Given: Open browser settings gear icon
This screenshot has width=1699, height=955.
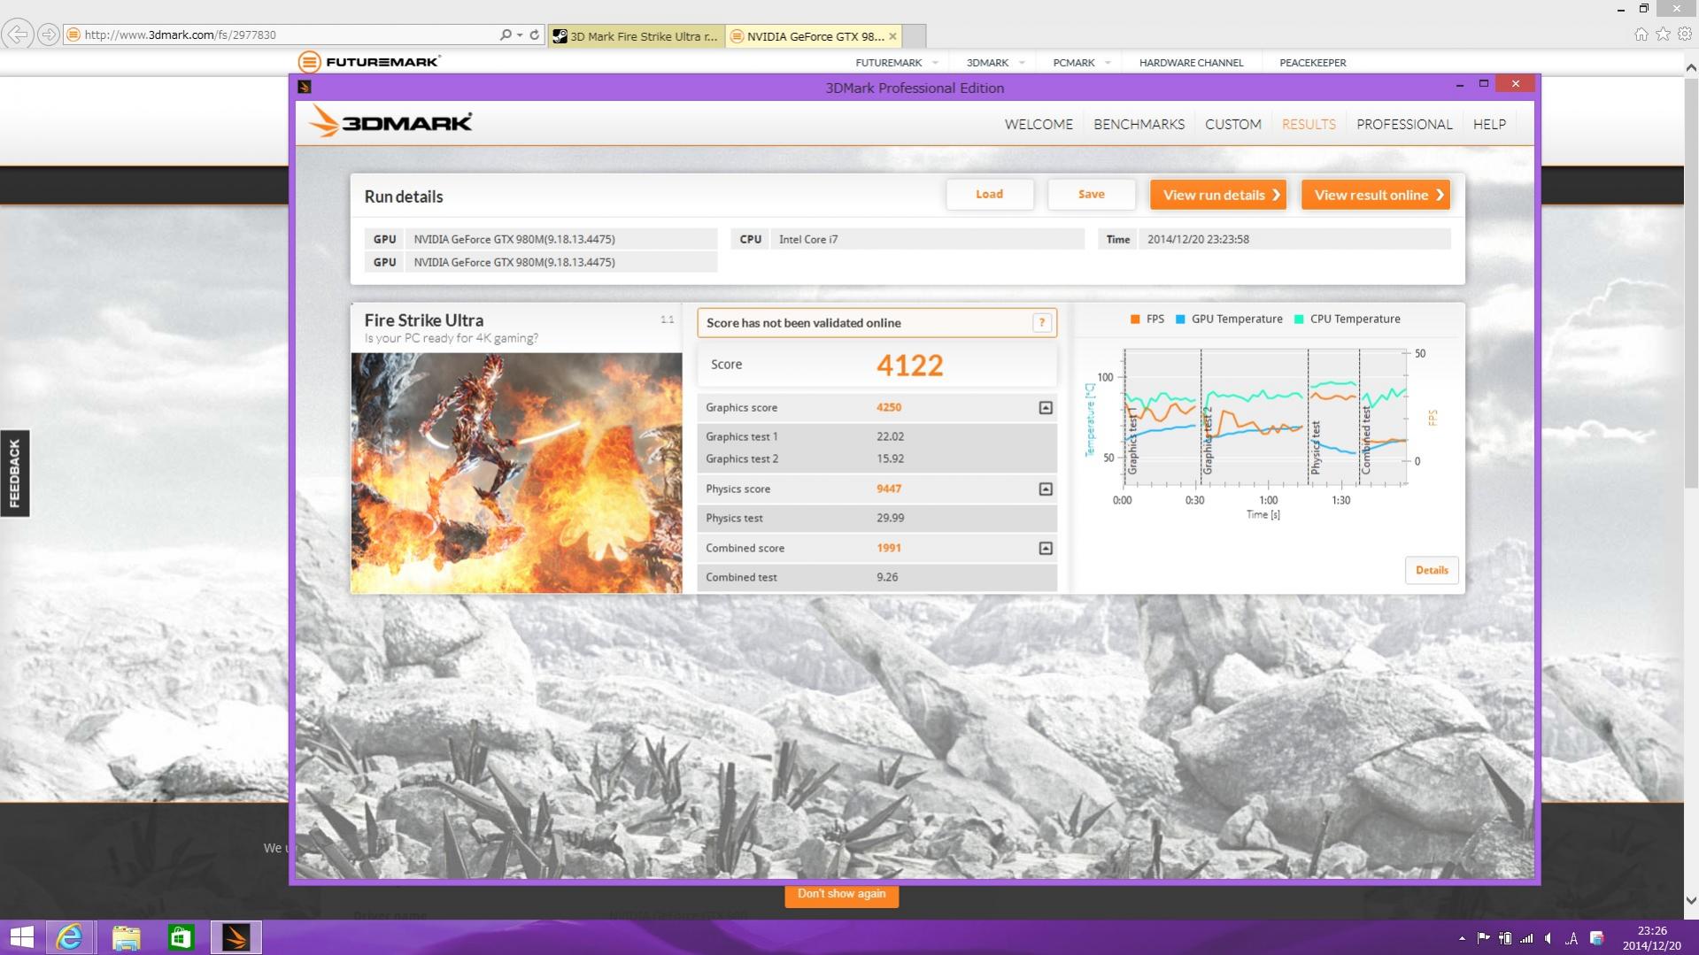Looking at the screenshot, I should point(1683,35).
